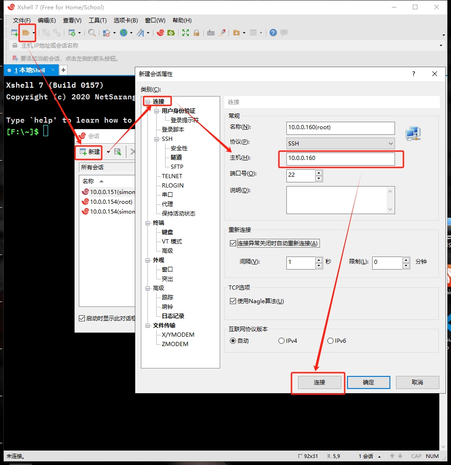The width and height of the screenshot is (451, 465).
Task: Click the padlock lock-screen toolbar icon
Action: click(196, 33)
